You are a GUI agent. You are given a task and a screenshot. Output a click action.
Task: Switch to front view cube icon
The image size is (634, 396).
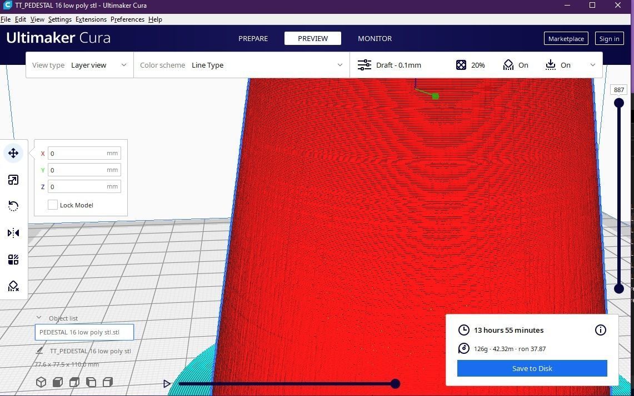[x=58, y=382]
